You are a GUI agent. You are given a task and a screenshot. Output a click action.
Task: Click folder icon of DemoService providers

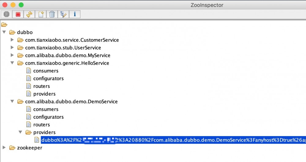[28, 132]
